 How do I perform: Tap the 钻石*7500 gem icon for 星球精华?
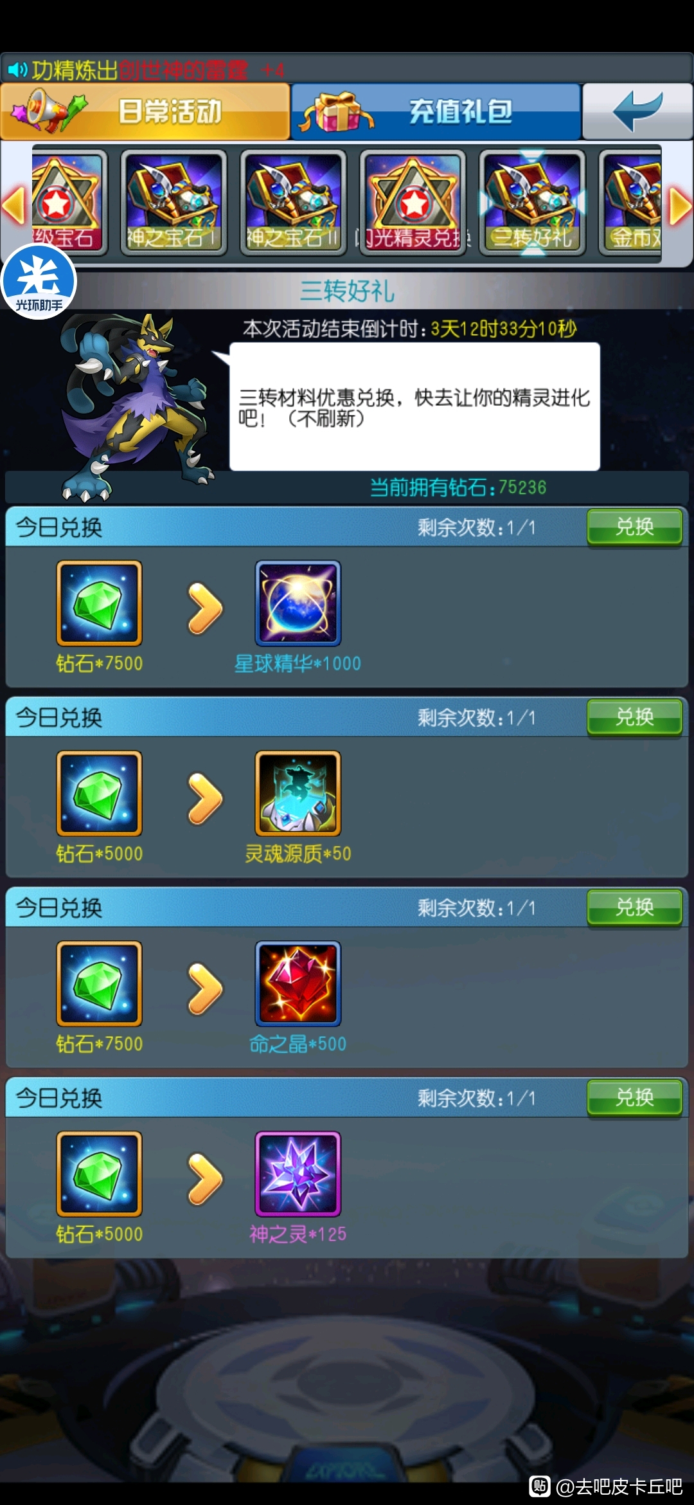(99, 603)
